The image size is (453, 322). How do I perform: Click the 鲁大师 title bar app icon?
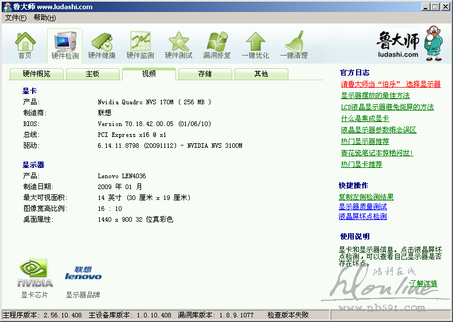click(x=7, y=7)
